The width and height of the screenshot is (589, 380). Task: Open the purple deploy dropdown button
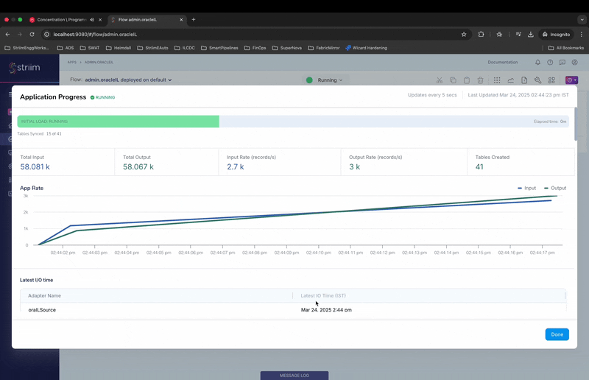click(571, 80)
